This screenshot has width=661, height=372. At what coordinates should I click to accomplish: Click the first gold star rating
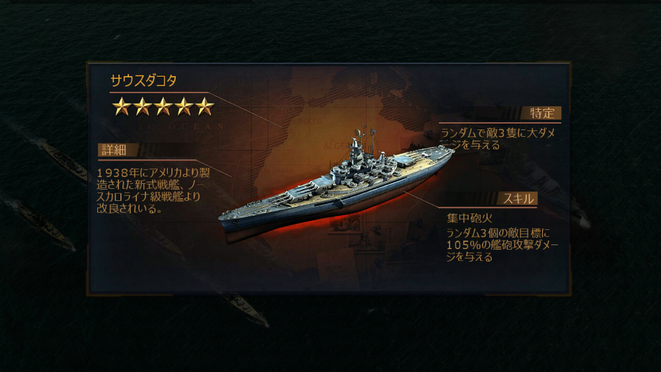click(x=122, y=106)
